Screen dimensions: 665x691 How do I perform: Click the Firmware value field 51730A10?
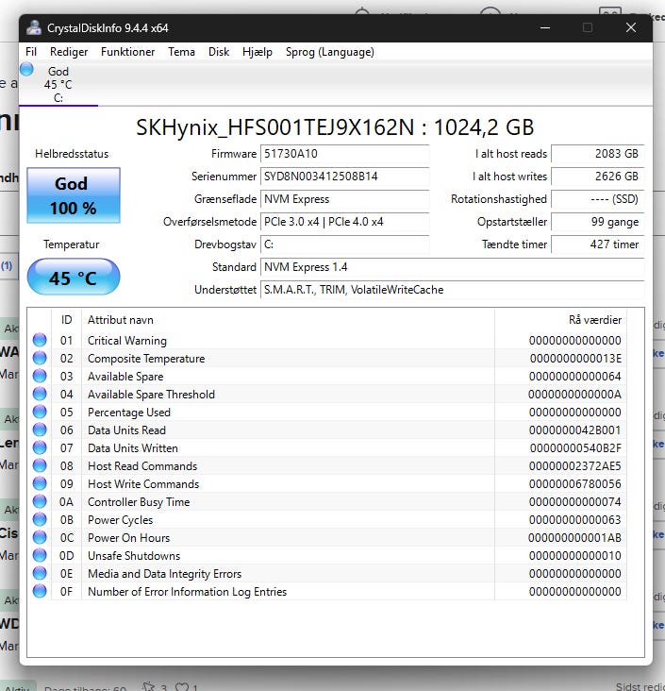tap(344, 154)
